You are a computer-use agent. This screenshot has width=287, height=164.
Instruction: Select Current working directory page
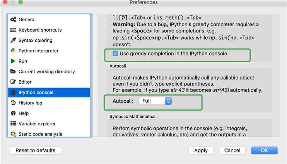[49, 71]
